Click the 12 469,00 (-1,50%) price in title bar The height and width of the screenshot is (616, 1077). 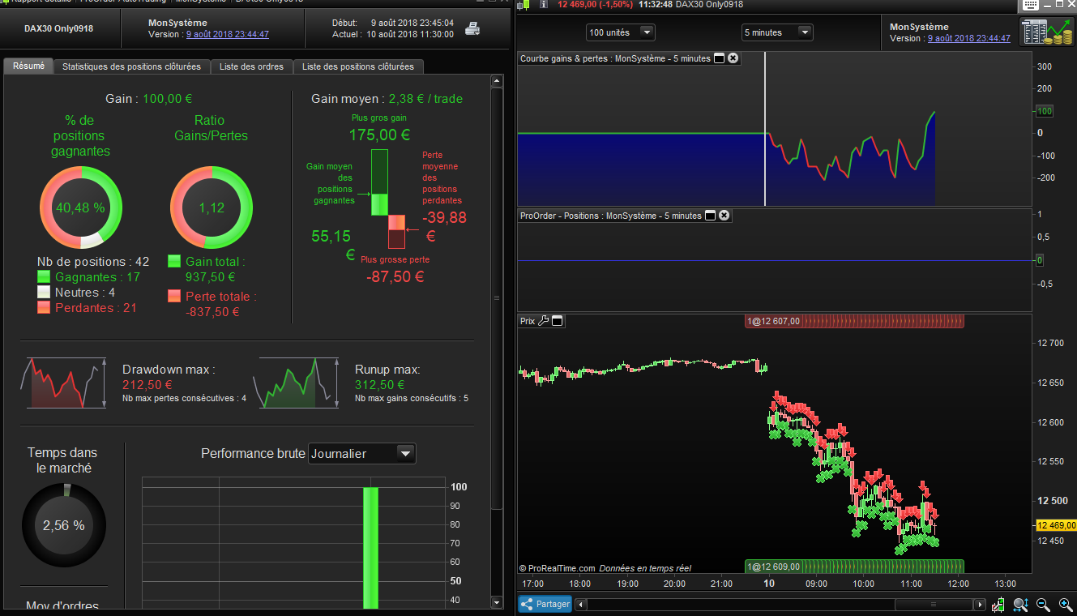(596, 5)
